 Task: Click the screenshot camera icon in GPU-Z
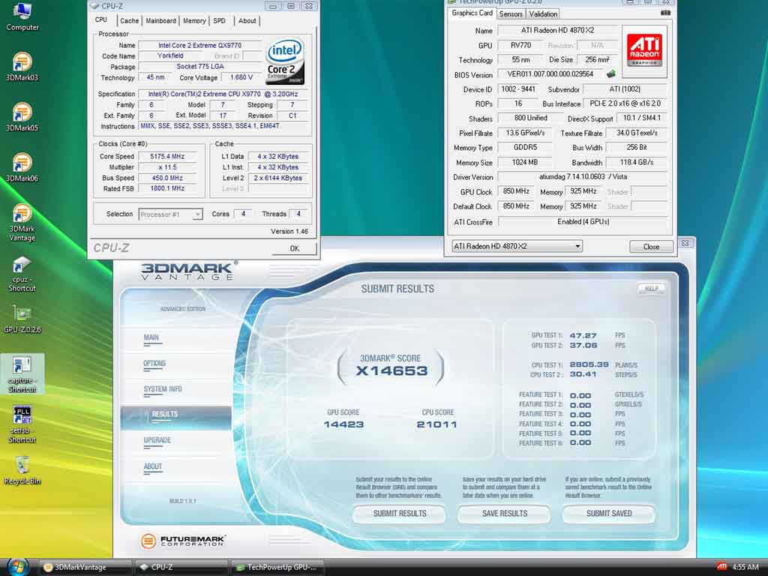pos(665,13)
